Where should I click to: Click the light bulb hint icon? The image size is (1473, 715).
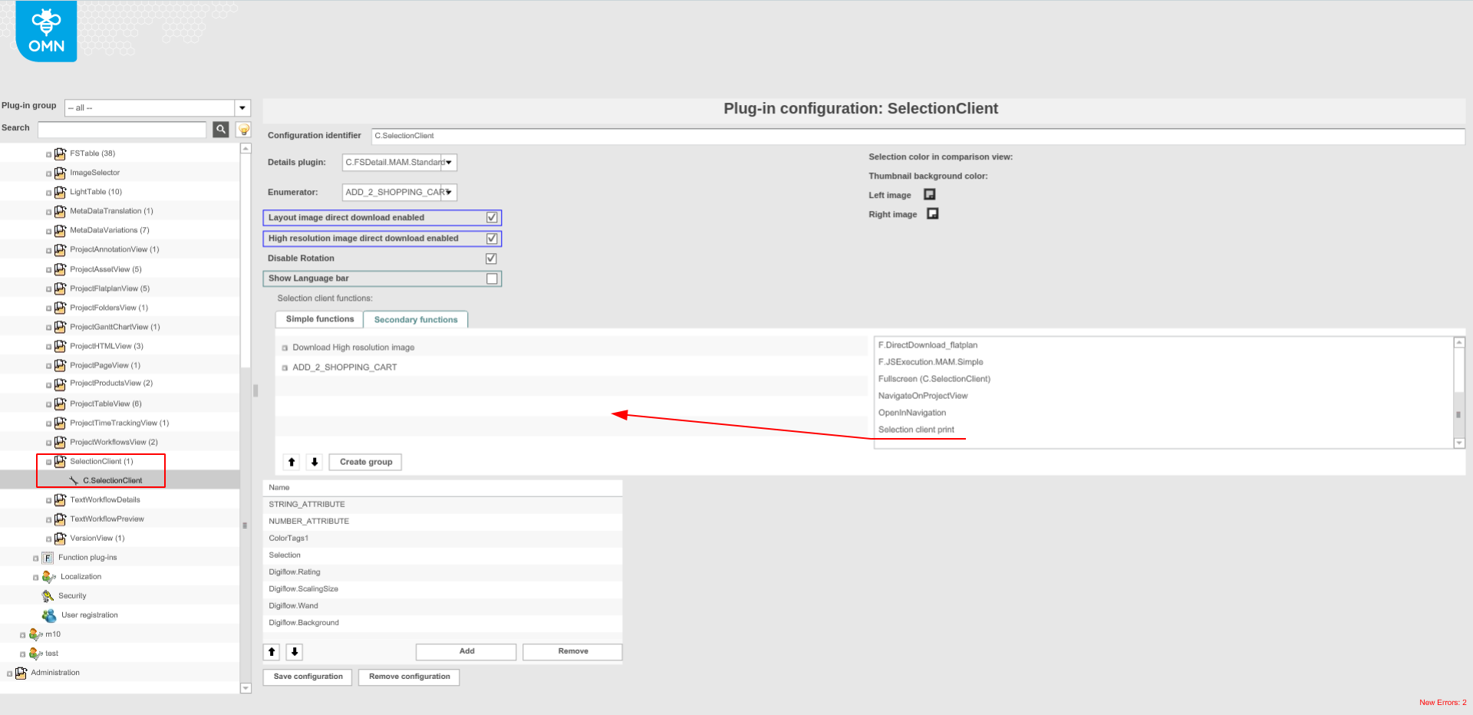point(243,130)
